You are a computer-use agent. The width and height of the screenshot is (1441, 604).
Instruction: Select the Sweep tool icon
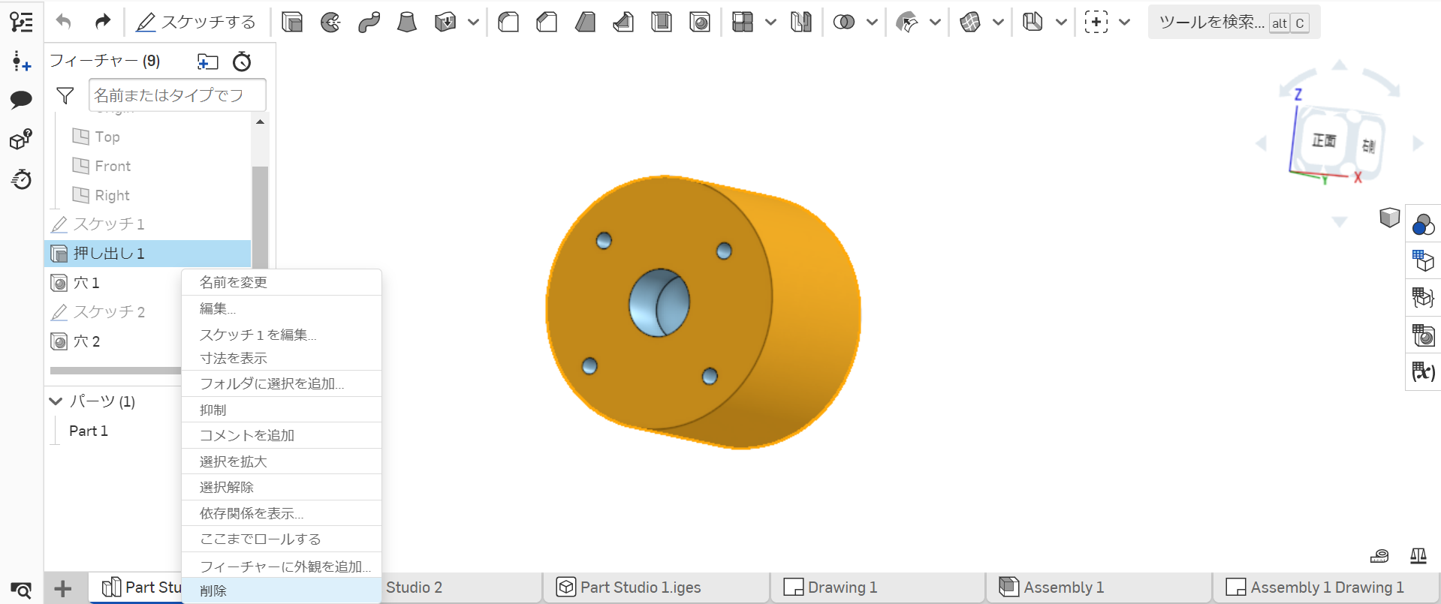[369, 23]
